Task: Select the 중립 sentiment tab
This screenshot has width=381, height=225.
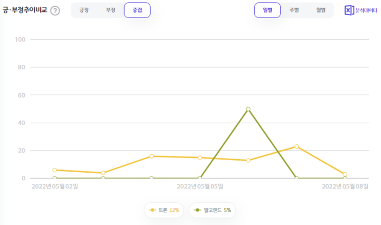Action: [137, 10]
